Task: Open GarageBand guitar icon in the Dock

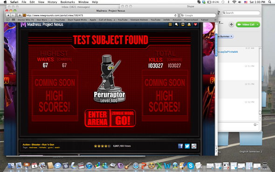Action: 128,165
